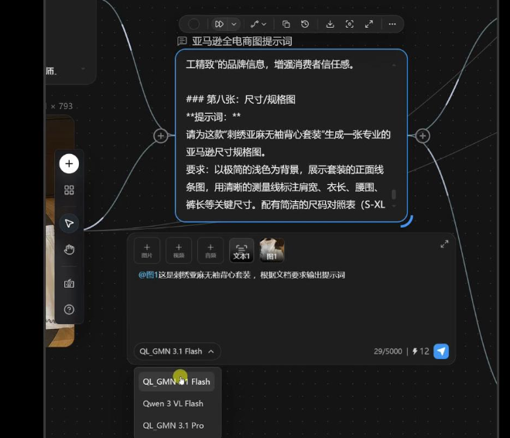This screenshot has width=510, height=438.
Task: Expand node to fullscreen from toolbar
Action: [369, 24]
